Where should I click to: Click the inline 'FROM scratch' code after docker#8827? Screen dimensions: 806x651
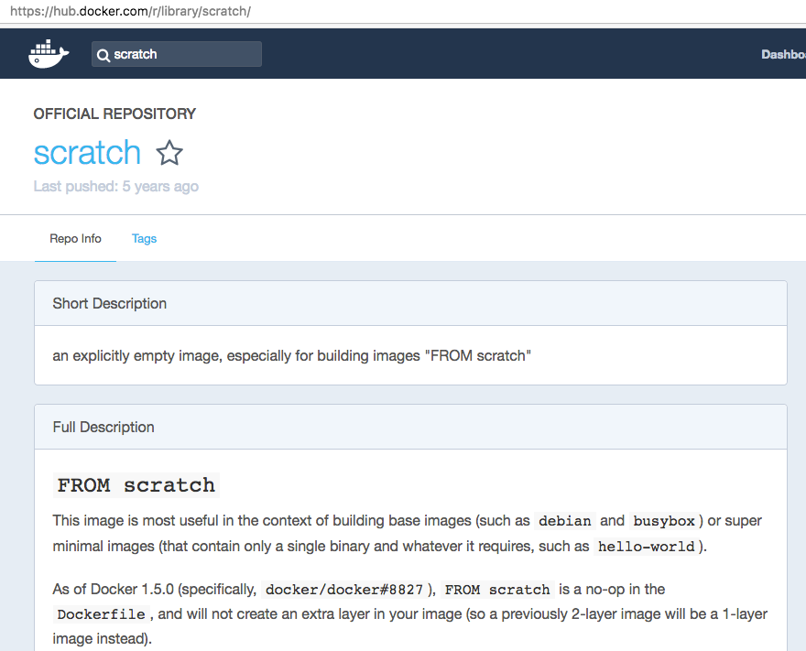click(x=497, y=590)
